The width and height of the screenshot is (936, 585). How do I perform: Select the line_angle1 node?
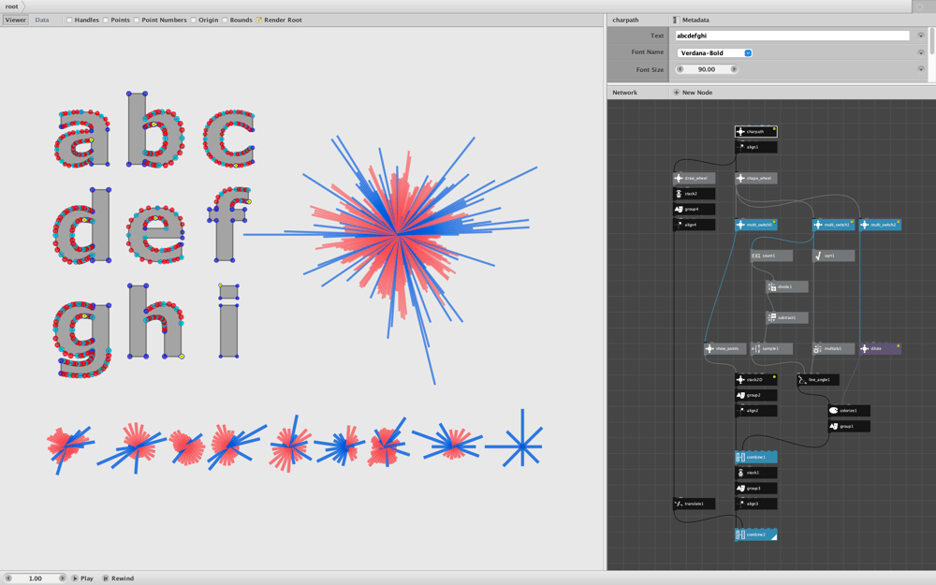point(818,380)
